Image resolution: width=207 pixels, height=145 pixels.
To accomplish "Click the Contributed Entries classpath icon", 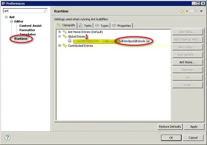I will point(65,46).
